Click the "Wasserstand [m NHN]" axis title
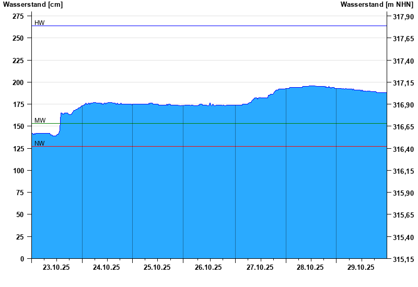This screenshot has height=287, width=418. (376, 5)
